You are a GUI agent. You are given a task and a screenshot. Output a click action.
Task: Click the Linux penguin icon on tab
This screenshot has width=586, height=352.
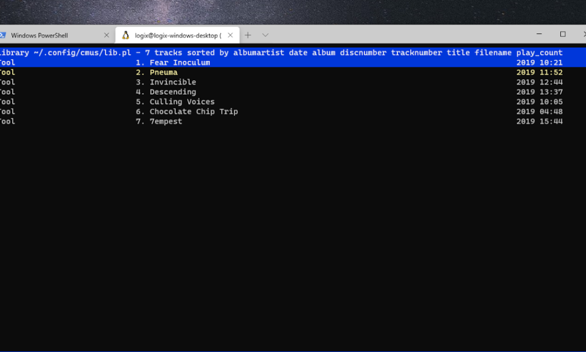click(x=125, y=35)
